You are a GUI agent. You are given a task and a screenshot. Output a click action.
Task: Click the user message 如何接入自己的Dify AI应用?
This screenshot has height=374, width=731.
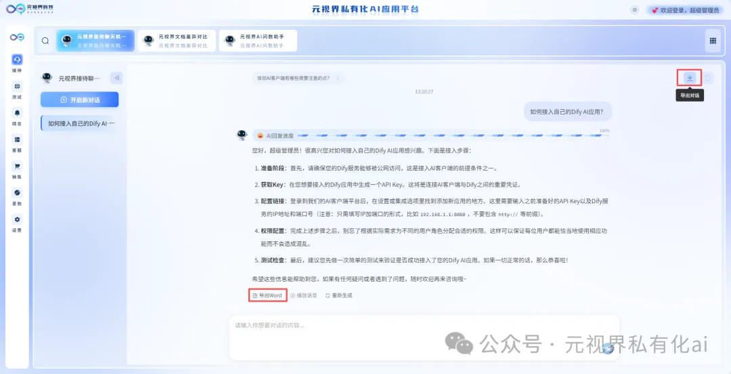point(567,112)
